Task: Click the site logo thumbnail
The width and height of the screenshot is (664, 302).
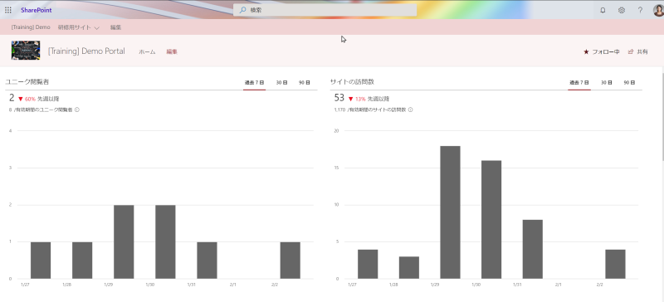Action: 26,51
